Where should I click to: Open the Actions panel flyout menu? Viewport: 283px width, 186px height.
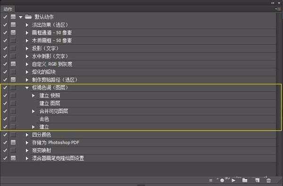click(278, 9)
